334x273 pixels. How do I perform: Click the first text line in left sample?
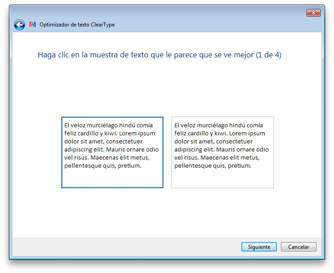tap(108, 126)
